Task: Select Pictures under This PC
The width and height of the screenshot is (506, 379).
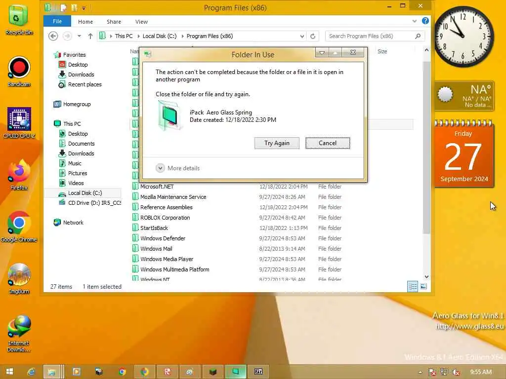Action: coord(78,173)
